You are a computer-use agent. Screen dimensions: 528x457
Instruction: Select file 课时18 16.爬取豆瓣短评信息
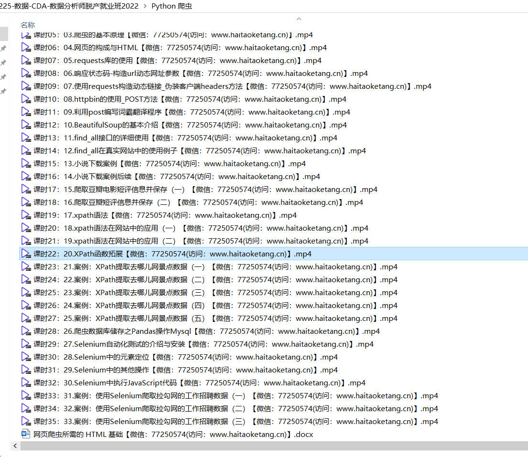(198, 202)
